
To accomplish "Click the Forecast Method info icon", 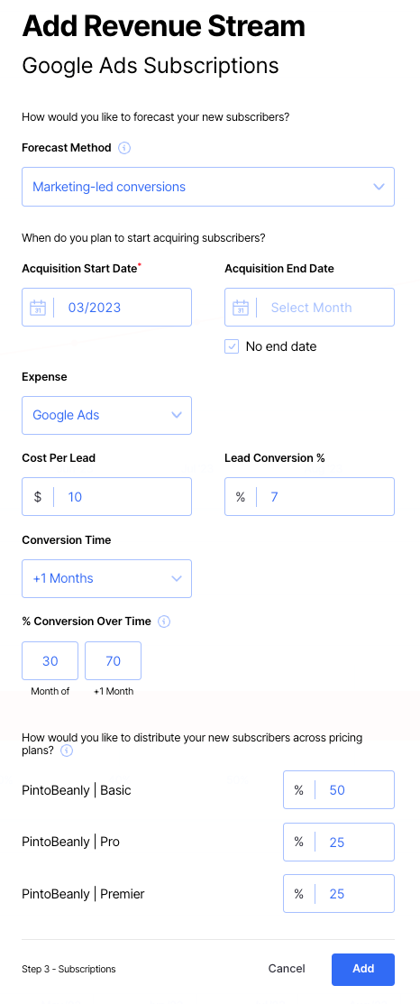I will point(124,148).
